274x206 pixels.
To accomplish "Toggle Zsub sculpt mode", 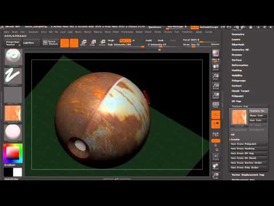I will click(160, 41).
